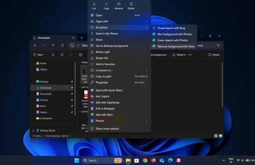Open Videos folder in the sidebar
Screen dimensions: 255x165
coord(52,112)
